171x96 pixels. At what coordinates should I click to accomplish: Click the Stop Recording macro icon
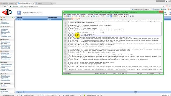(x=126, y=16)
